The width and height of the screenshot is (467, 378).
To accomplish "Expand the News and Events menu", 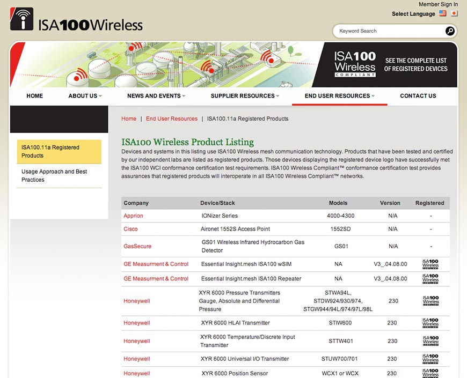I will click(x=156, y=96).
